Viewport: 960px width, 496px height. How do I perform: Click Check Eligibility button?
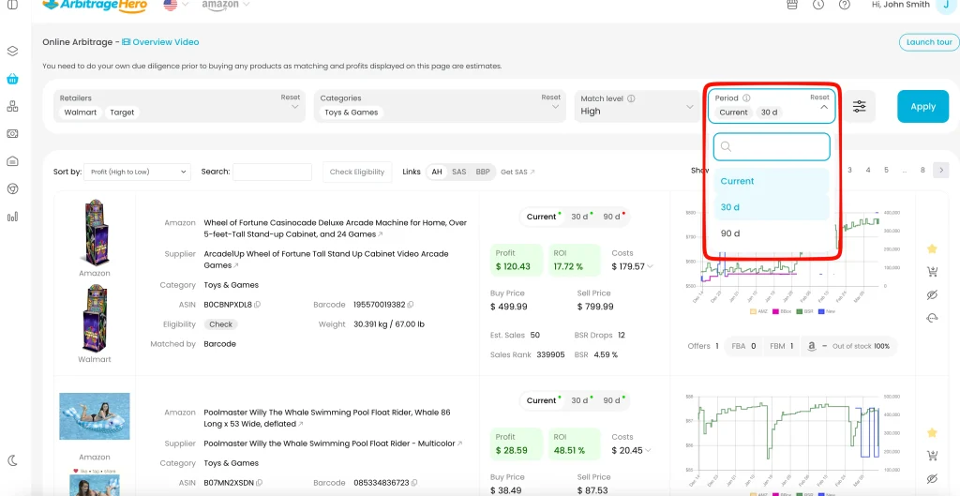(357, 173)
